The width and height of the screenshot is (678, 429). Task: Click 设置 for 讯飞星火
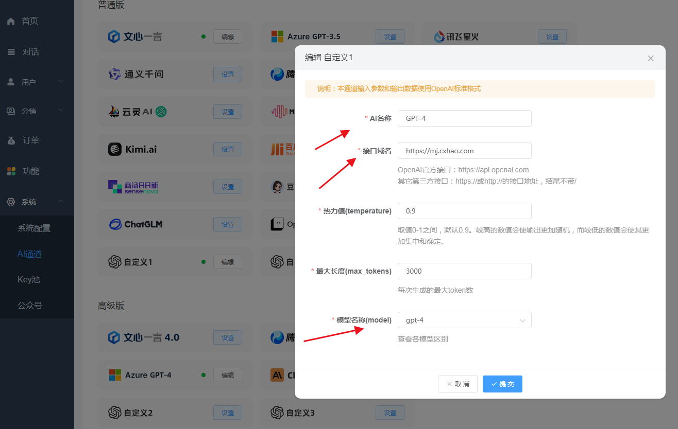tap(552, 37)
